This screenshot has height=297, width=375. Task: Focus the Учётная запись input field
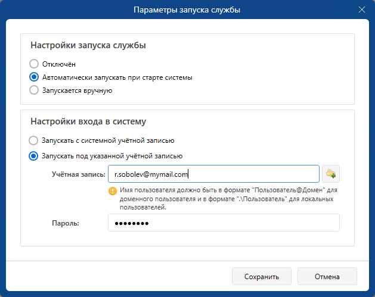coord(213,174)
